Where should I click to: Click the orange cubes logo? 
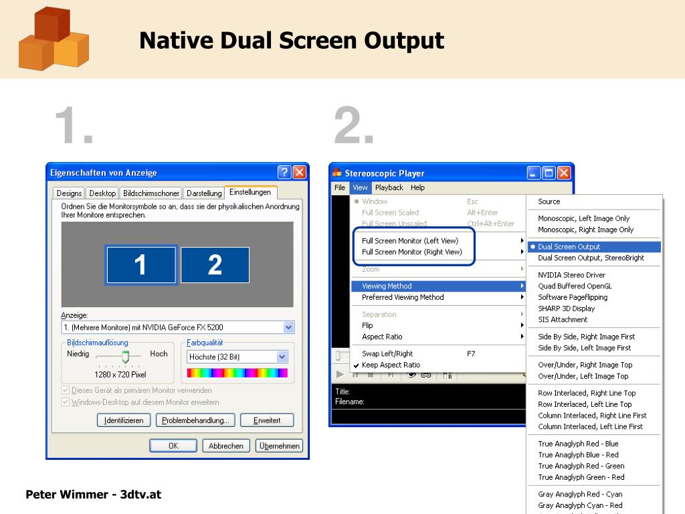tap(54, 39)
